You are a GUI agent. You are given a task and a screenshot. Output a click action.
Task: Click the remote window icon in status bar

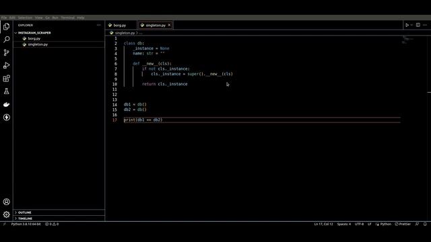pos(4,224)
